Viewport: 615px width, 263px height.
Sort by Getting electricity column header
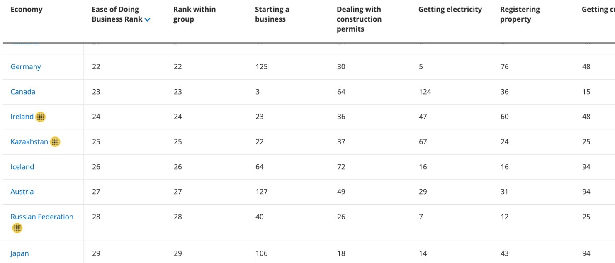450,9
